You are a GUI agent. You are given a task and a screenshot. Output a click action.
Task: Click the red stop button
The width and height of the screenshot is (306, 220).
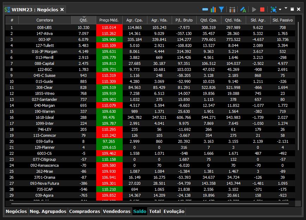click(262, 10)
